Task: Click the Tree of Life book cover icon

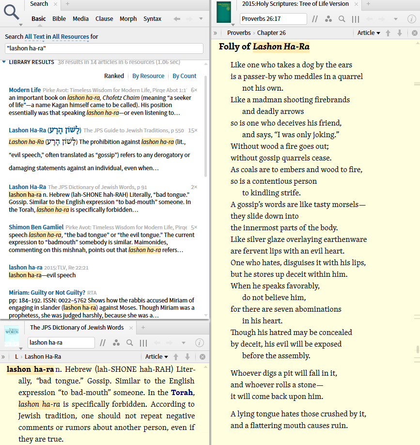Action: pyautogui.click(x=223, y=13)
